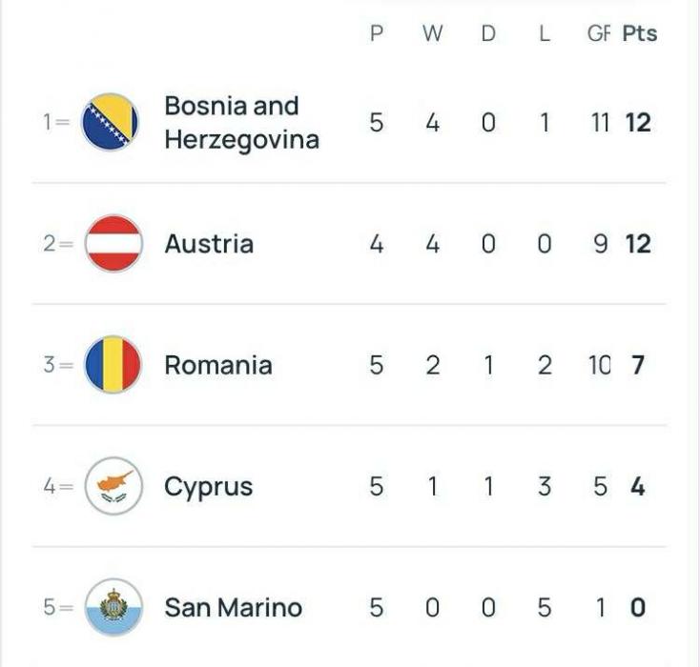700x667 pixels.
Task: Sort table by Pts column header
Action: point(640,33)
